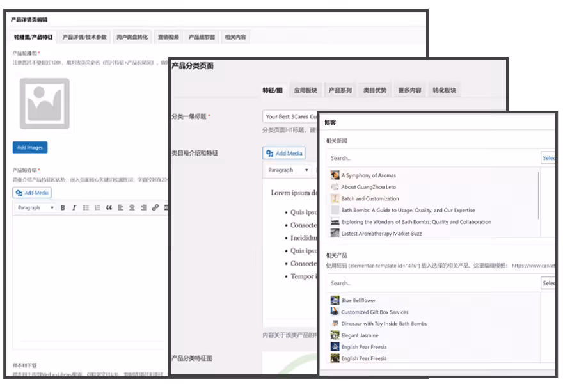Image resolution: width=563 pixels, height=384 pixels.
Task: Select 'Lastest Aromatherapy Market Buzz' post
Action: [x=381, y=234]
